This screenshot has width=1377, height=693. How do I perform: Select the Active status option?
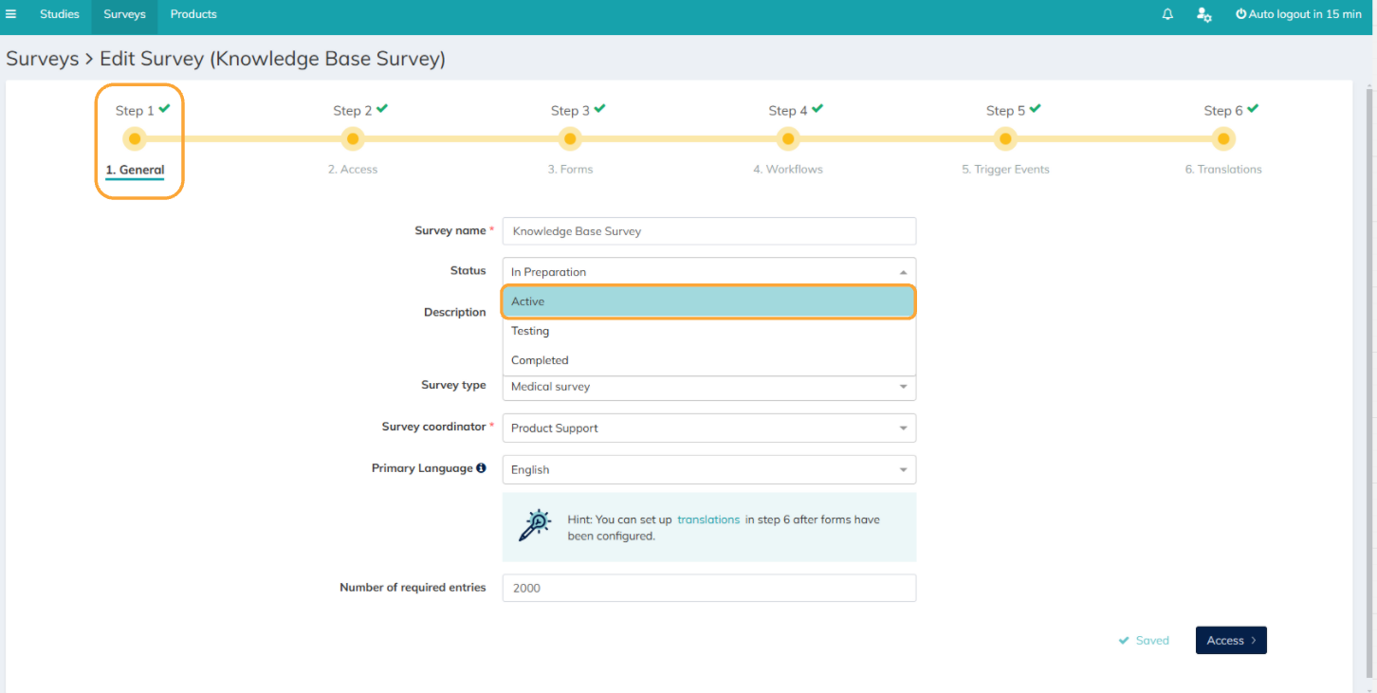[x=708, y=301]
